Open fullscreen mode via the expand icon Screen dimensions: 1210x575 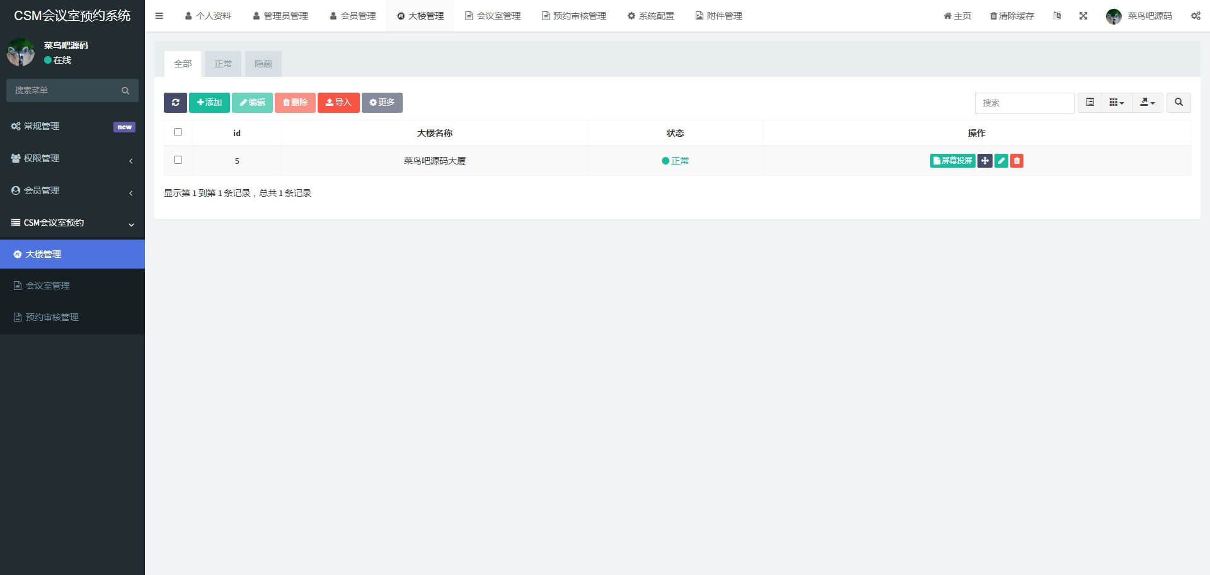tap(1083, 16)
